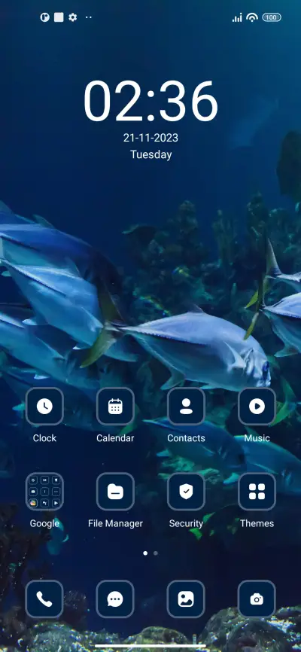Tap the Contacts label text
Screen dimensions: 301x652
[186, 438]
